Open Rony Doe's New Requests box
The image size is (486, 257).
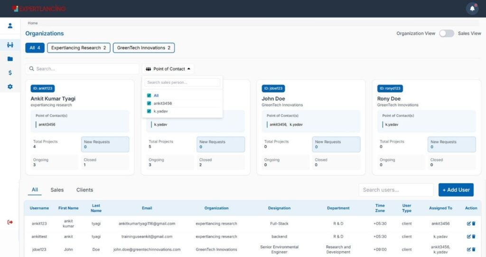coord(452,144)
